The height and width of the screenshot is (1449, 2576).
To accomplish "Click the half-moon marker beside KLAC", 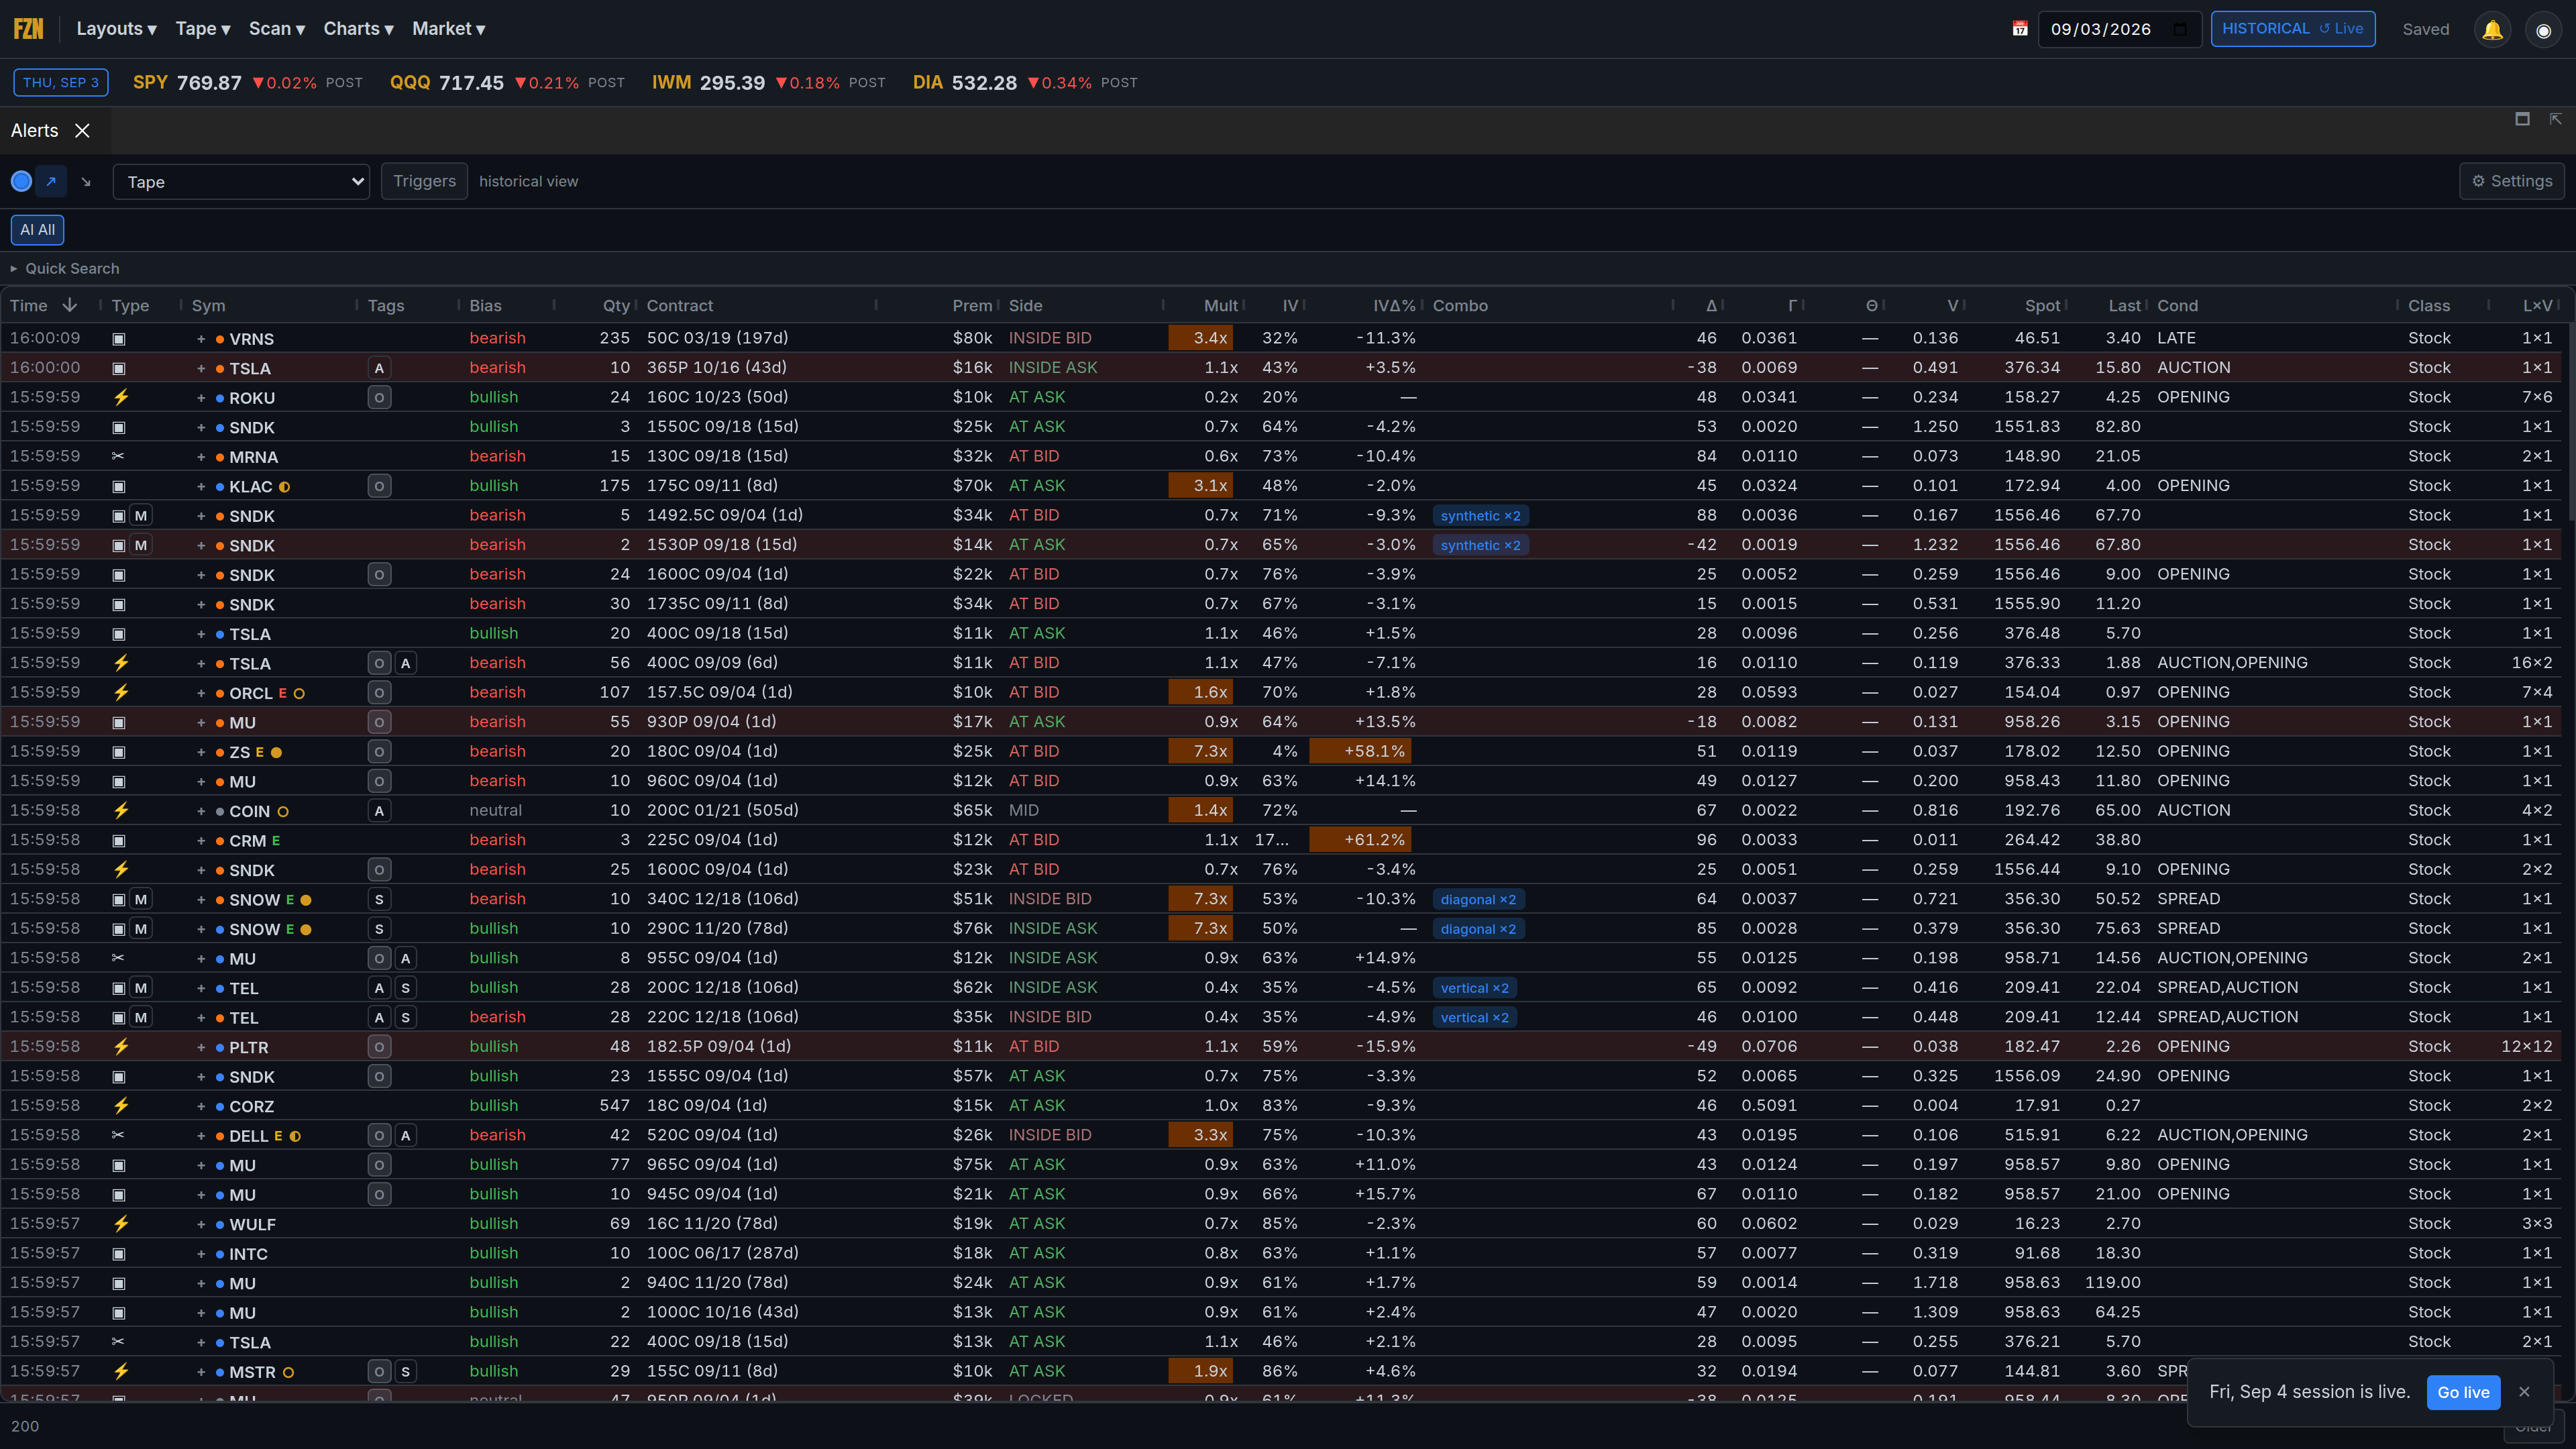I will click(284, 487).
